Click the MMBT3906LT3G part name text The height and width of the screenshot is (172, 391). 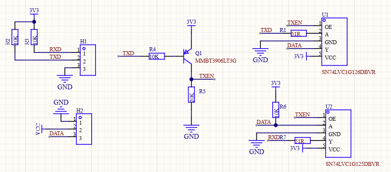click(x=216, y=60)
